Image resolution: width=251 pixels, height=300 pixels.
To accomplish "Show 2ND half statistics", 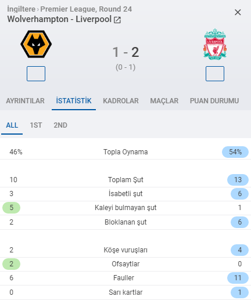I will tap(60, 125).
